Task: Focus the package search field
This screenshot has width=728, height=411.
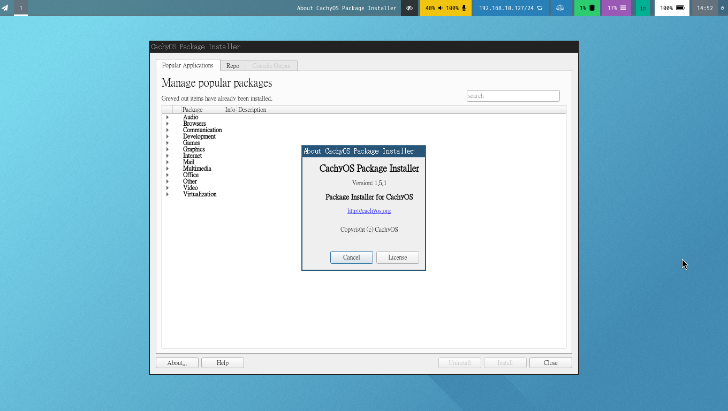Action: [513, 96]
